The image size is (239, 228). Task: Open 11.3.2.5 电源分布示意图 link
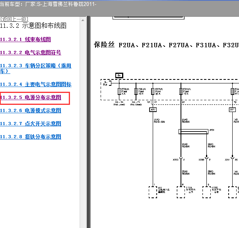click(x=31, y=97)
